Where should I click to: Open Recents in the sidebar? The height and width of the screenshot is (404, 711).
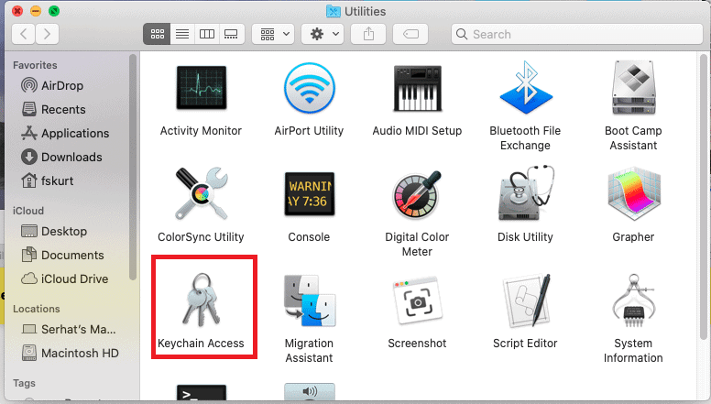54,109
